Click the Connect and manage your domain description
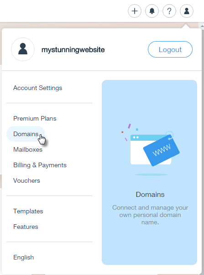This screenshot has width=204, height=275. tap(150, 215)
